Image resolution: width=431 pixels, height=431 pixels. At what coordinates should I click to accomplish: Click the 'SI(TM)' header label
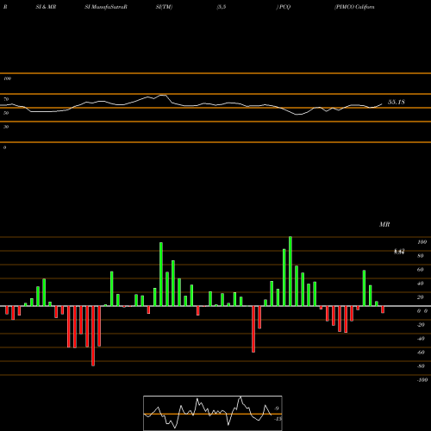pyautogui.click(x=164, y=7)
